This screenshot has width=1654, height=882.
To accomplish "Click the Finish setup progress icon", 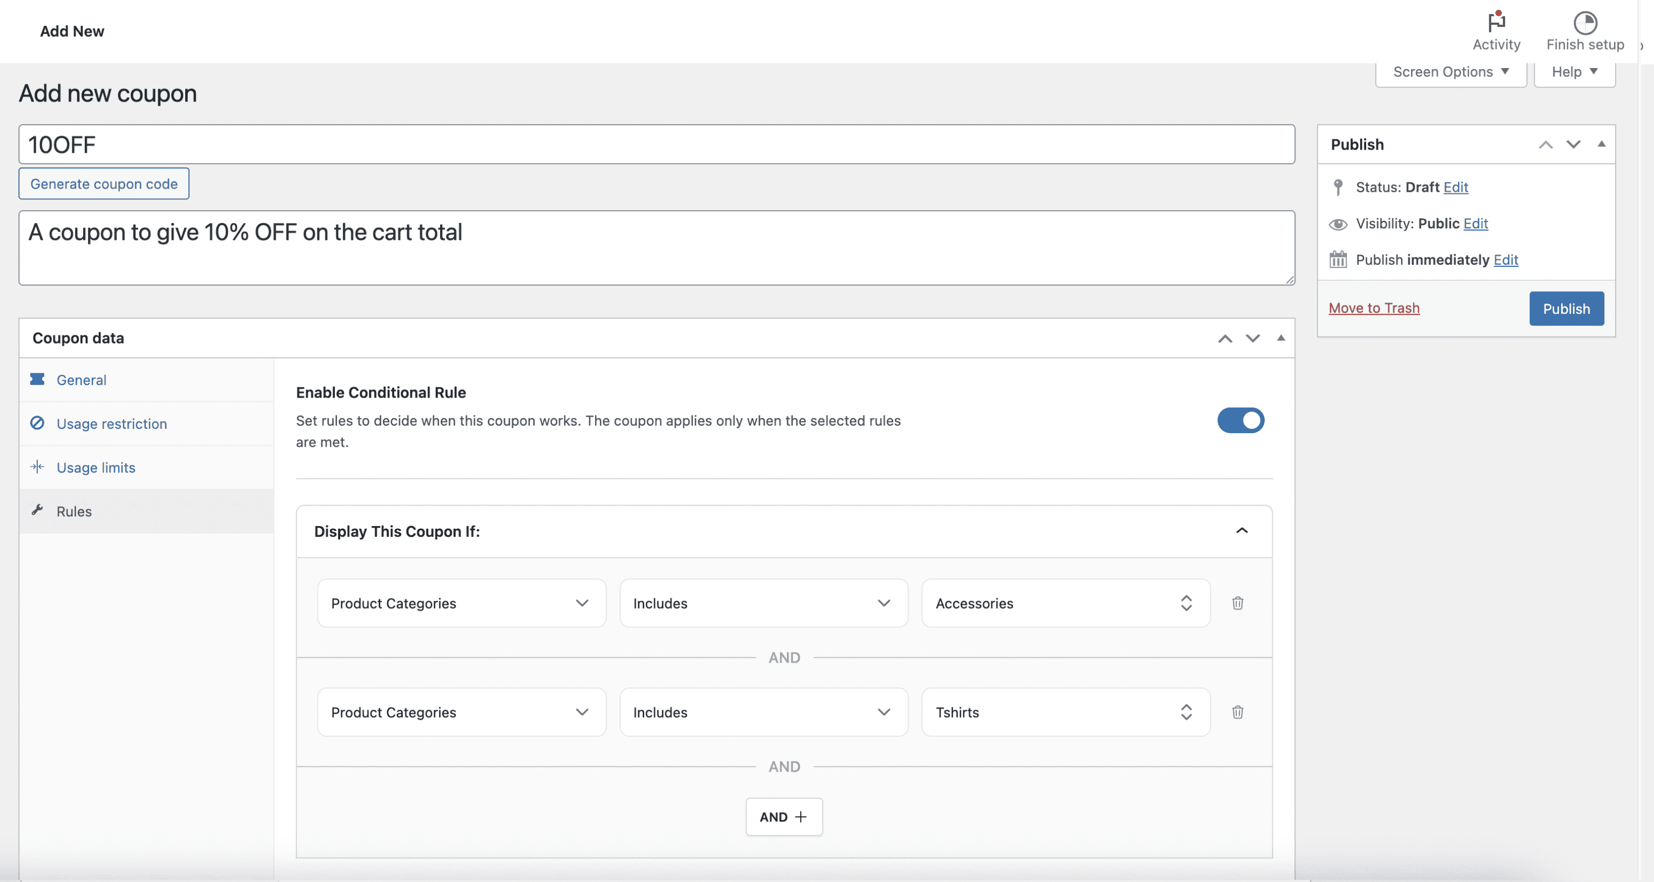I will (1585, 23).
